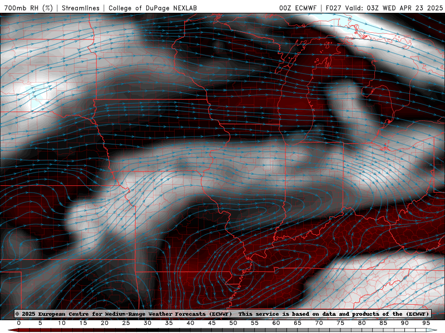Click the "0" label on the RH scale
Screen dimensions: 445x333
[19, 323]
